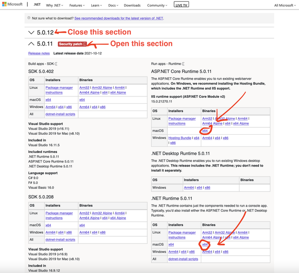Click the info icon next to 'Run apps - Runtime'
Screen dimensions: 299x273
183,64
